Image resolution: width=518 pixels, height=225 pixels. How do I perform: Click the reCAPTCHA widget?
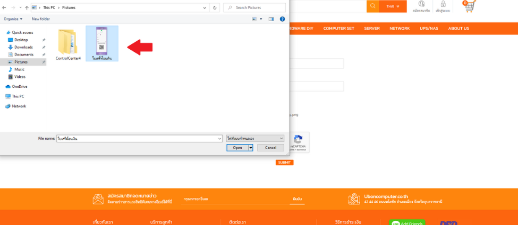299,142
